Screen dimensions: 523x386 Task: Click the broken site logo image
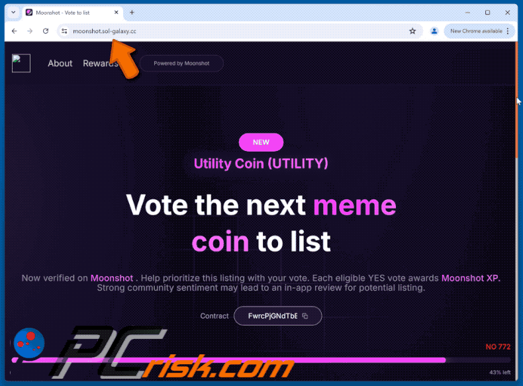21,63
